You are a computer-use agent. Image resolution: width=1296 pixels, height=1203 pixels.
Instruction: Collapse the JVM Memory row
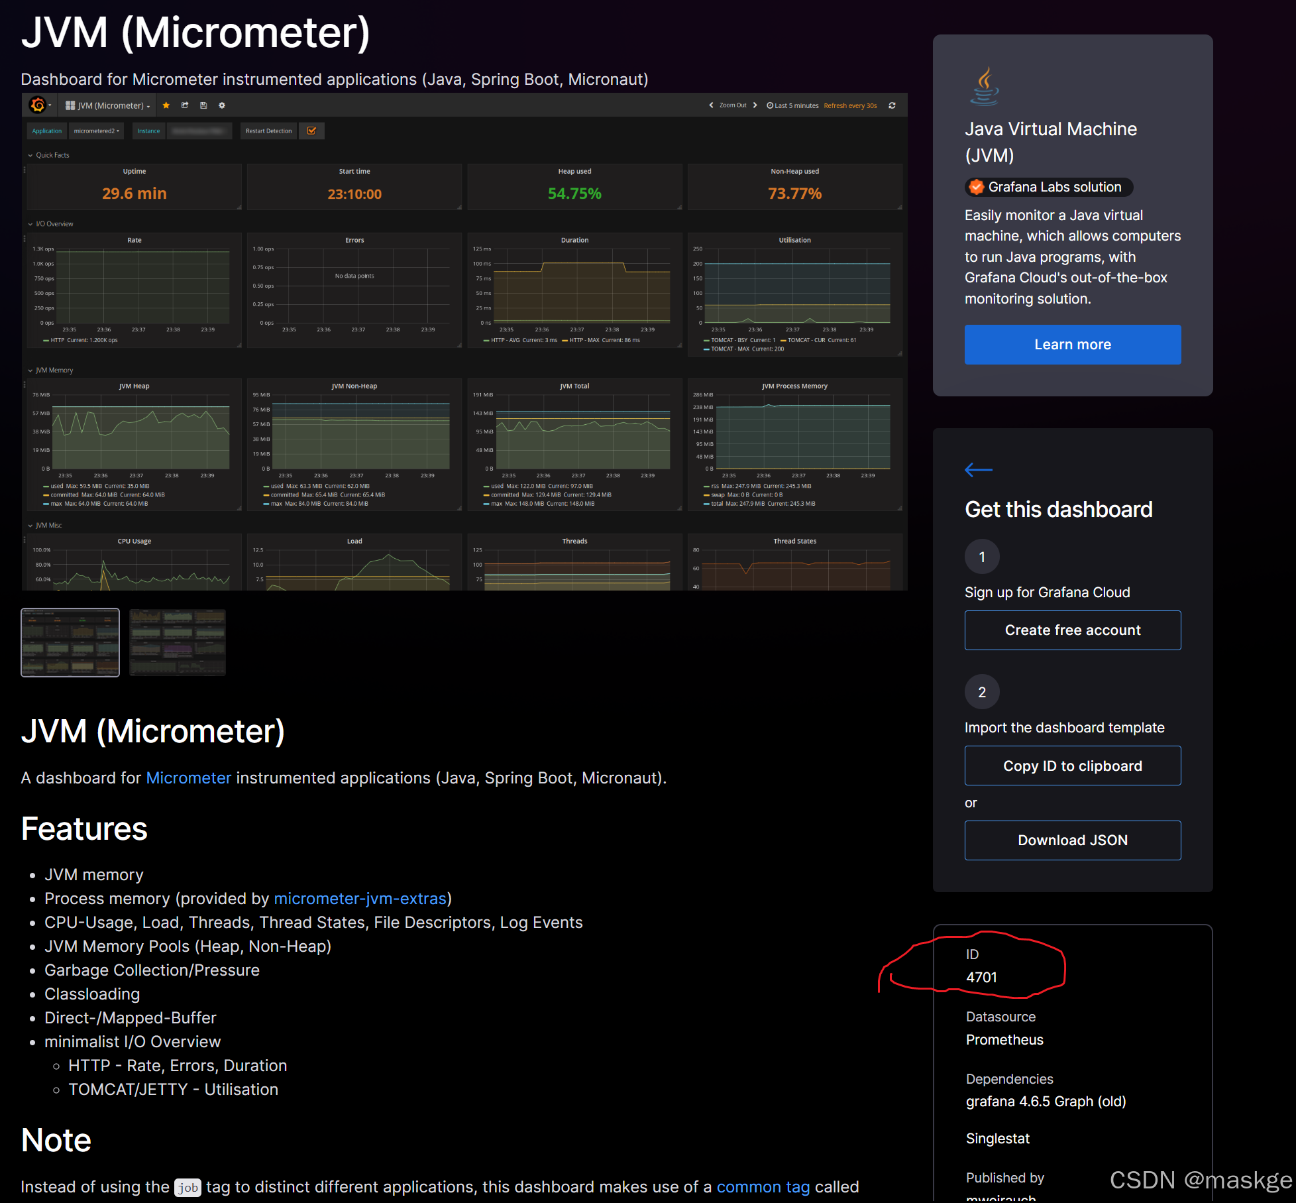tap(30, 371)
